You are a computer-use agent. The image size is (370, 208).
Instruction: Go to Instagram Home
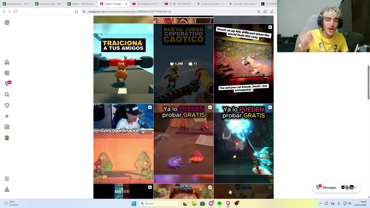point(7,62)
